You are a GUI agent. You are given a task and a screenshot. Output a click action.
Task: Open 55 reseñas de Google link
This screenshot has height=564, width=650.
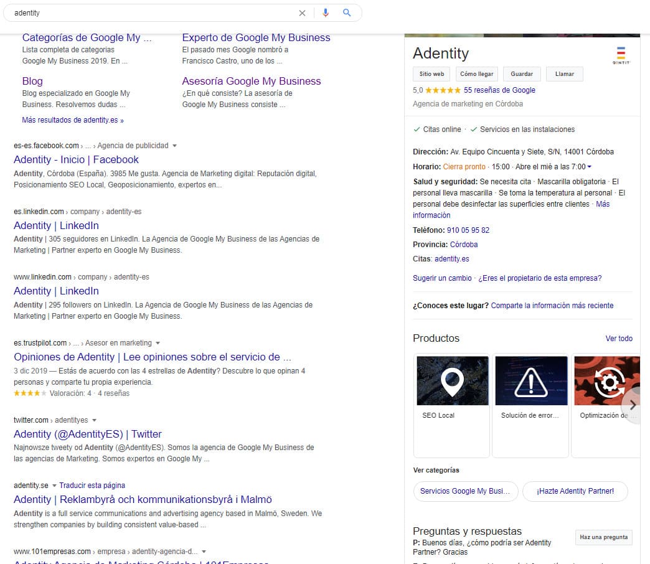(x=499, y=90)
